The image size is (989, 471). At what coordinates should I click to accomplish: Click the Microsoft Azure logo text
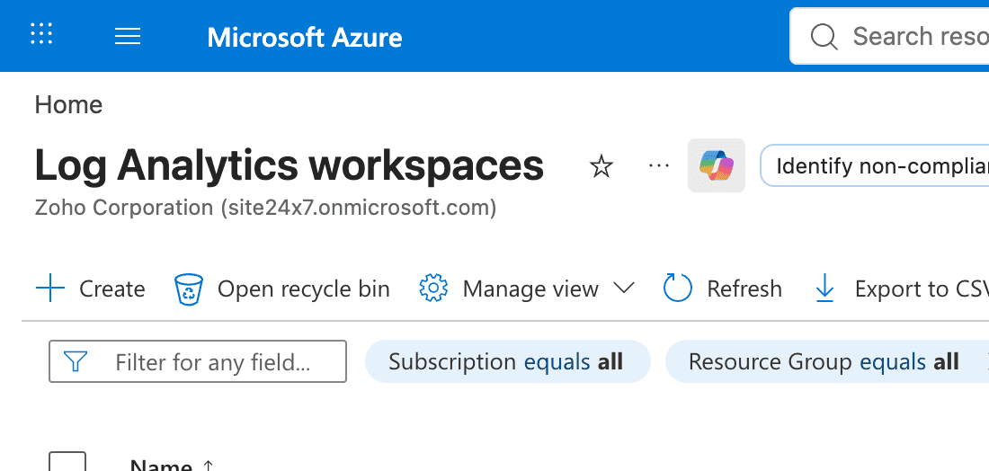pyautogui.click(x=305, y=37)
